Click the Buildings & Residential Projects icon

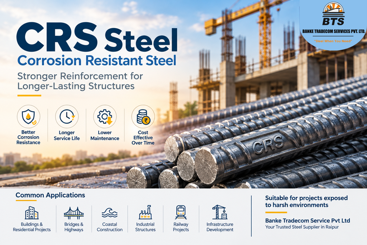[x=32, y=213]
